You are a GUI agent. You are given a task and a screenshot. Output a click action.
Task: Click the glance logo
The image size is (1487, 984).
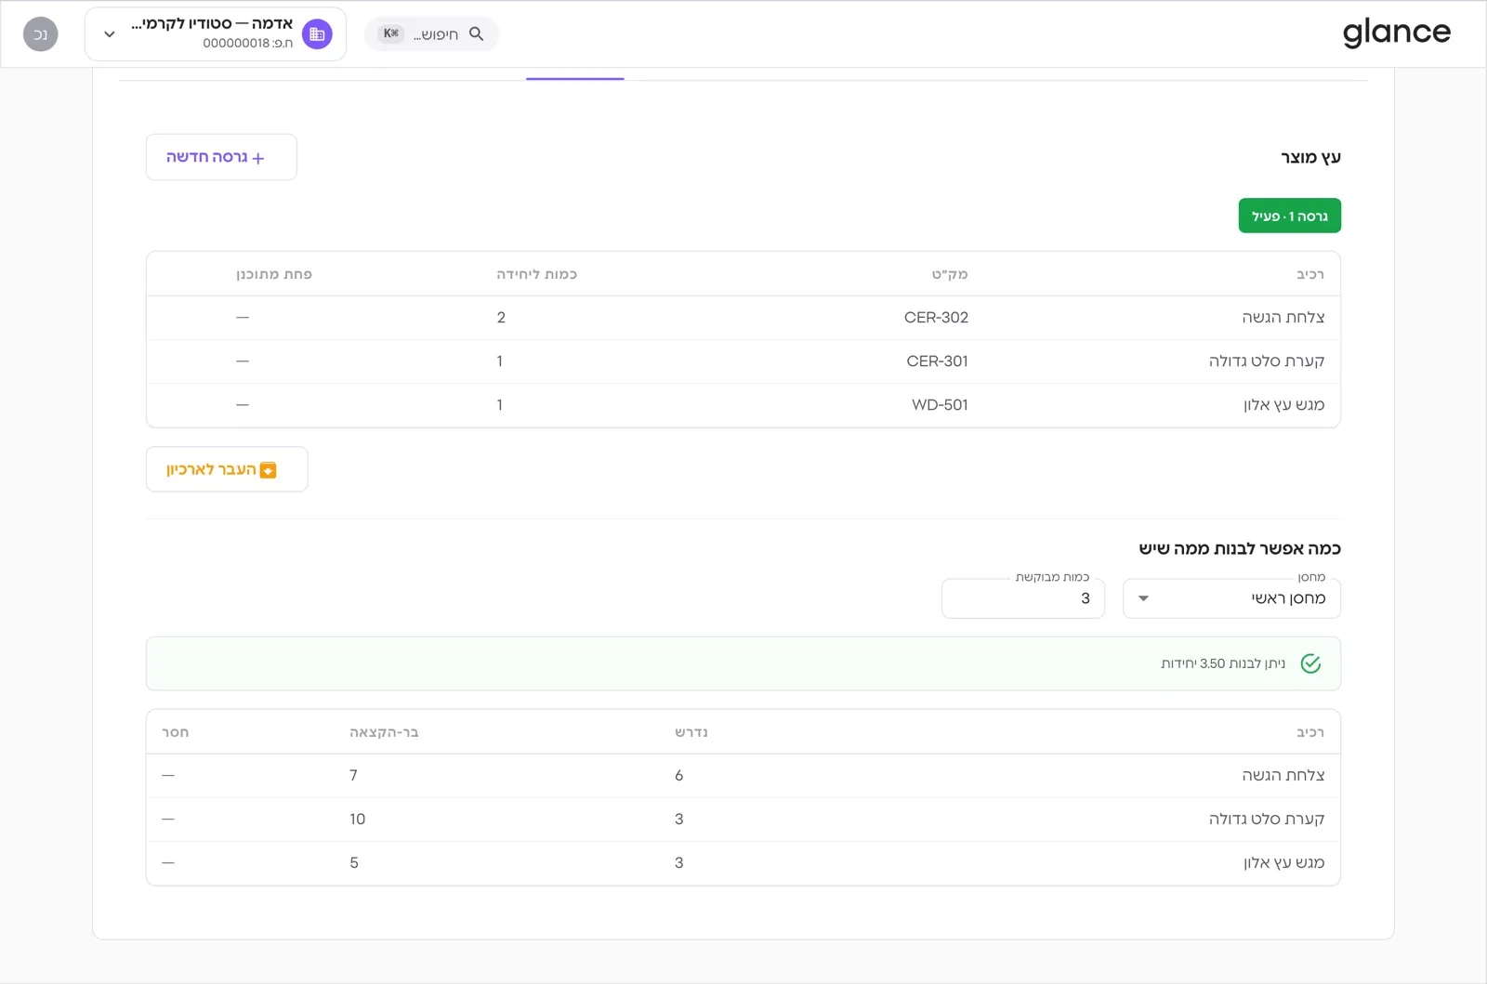[x=1396, y=33]
